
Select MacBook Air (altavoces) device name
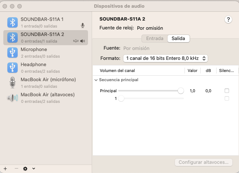click(x=48, y=94)
